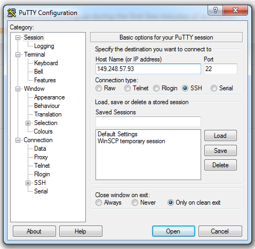Collapse the Connection tree node

(18, 140)
